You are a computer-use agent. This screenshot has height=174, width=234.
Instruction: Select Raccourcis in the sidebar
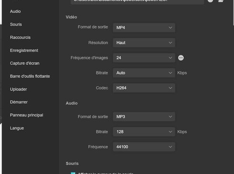[20, 38]
